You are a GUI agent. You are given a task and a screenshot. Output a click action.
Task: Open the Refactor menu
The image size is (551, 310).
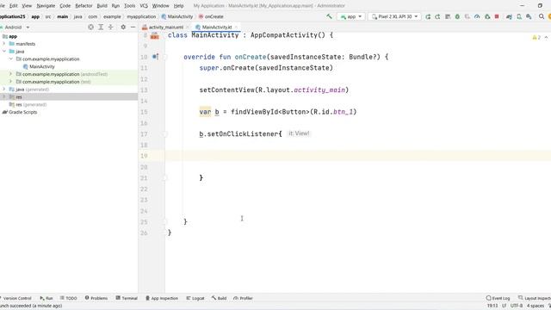pos(84,6)
